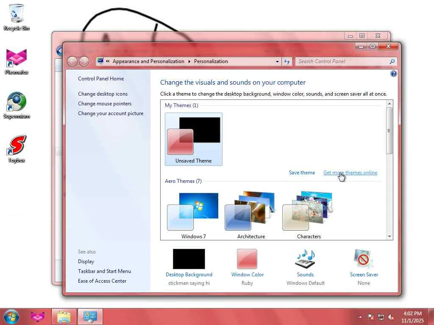The height and width of the screenshot is (325, 434).
Task: Select the Characters theme
Action: (x=309, y=215)
